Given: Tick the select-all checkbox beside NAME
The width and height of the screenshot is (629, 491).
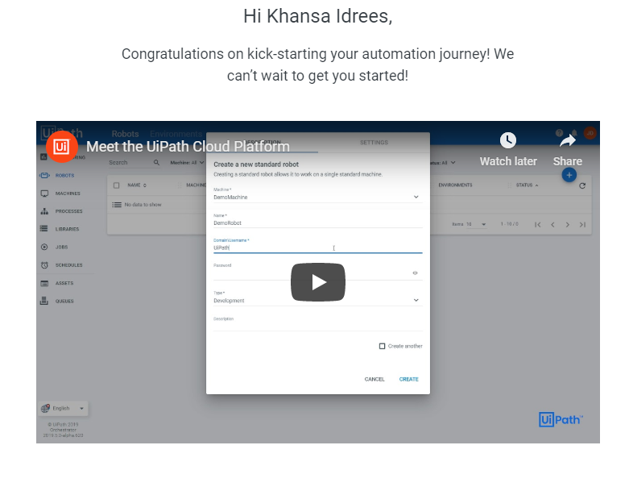Looking at the screenshot, I should pyautogui.click(x=116, y=185).
